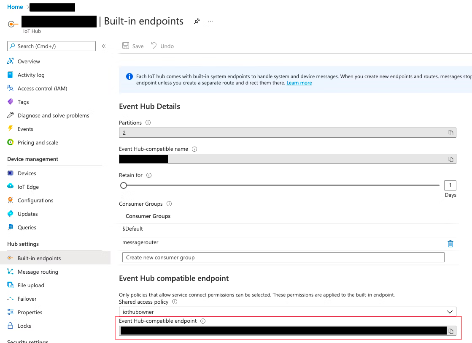Image resolution: width=472 pixels, height=343 pixels.
Task: Click the Properties icon
Action: click(10, 312)
